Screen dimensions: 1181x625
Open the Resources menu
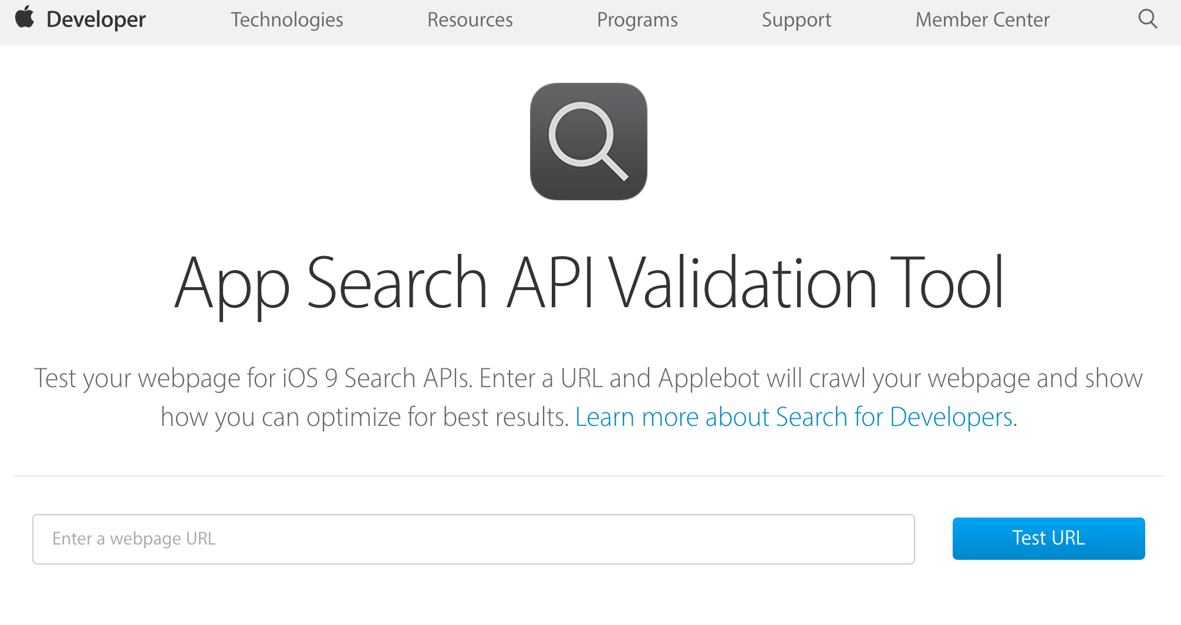470,19
